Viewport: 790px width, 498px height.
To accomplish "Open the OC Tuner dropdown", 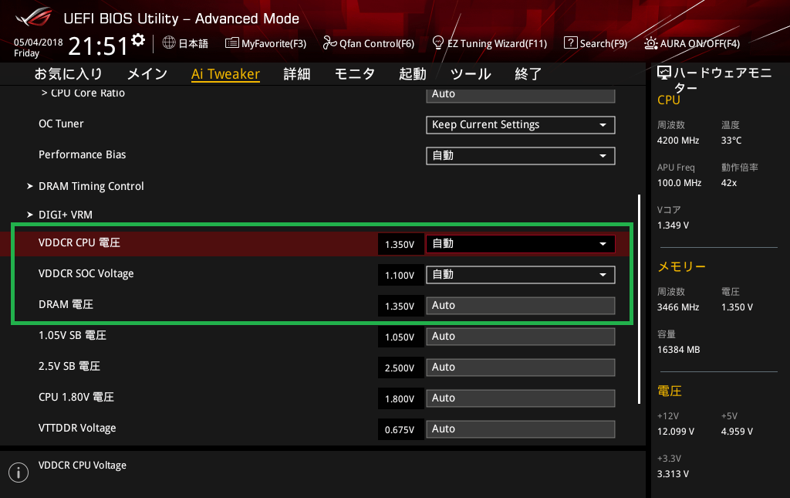I will pos(521,125).
